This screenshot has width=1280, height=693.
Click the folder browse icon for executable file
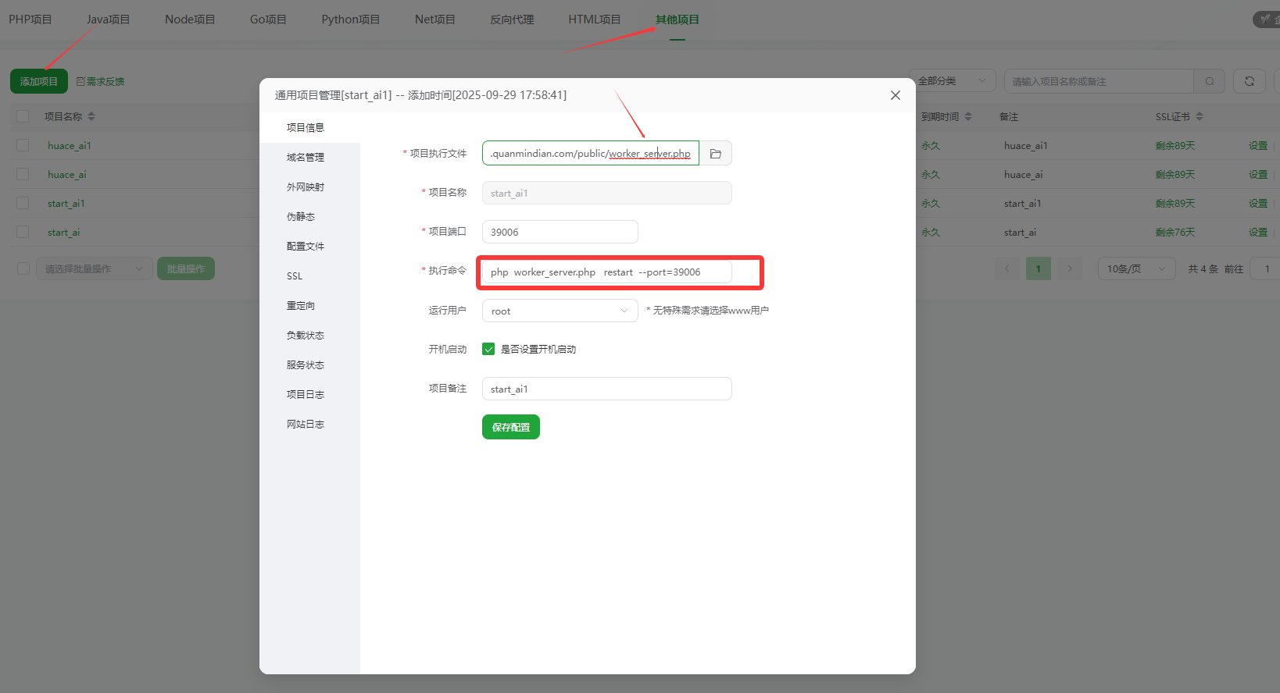[x=715, y=154]
